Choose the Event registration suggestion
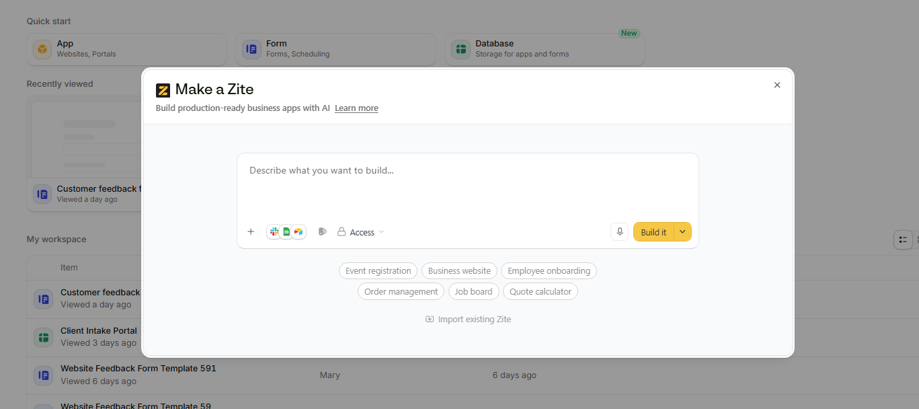This screenshot has height=409, width=919. (x=378, y=270)
